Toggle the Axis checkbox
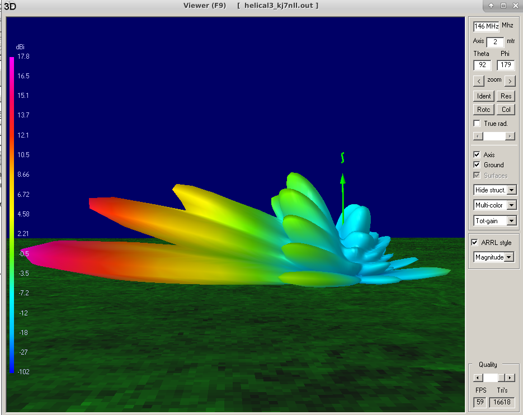Image resolution: width=523 pixels, height=415 pixels. pos(477,154)
